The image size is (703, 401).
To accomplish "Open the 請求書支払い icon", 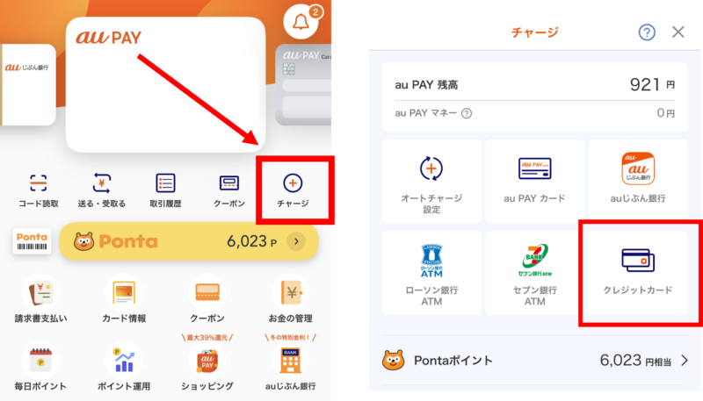I will coord(41,293).
